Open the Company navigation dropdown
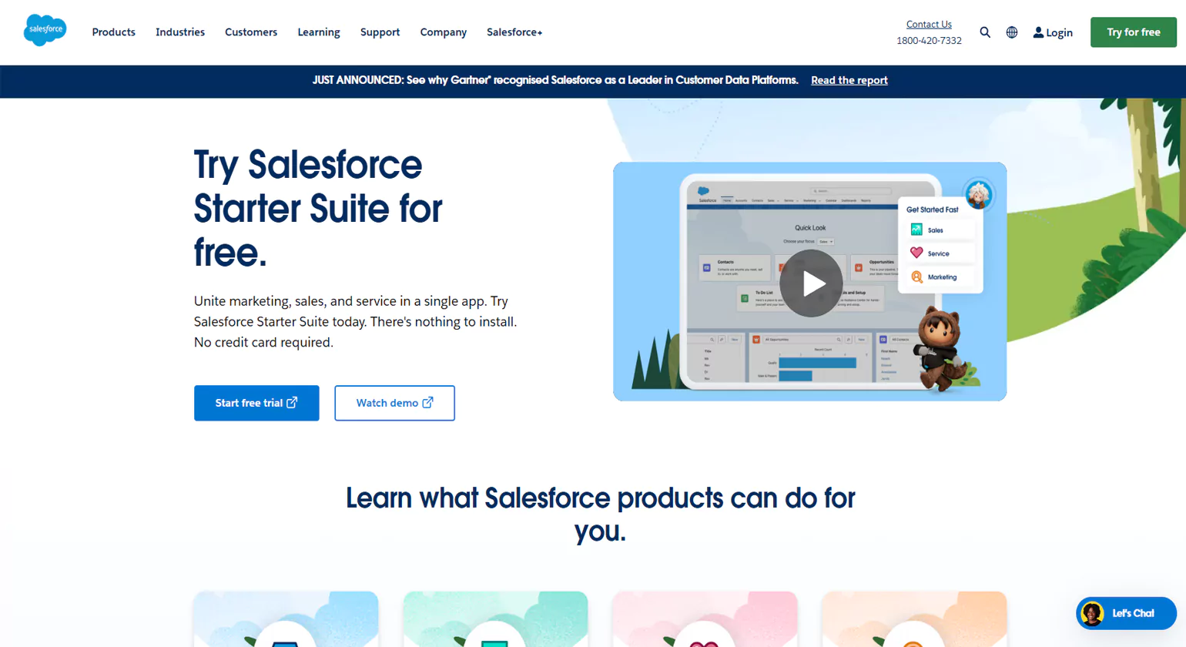Viewport: 1186px width, 647px height. click(x=443, y=32)
